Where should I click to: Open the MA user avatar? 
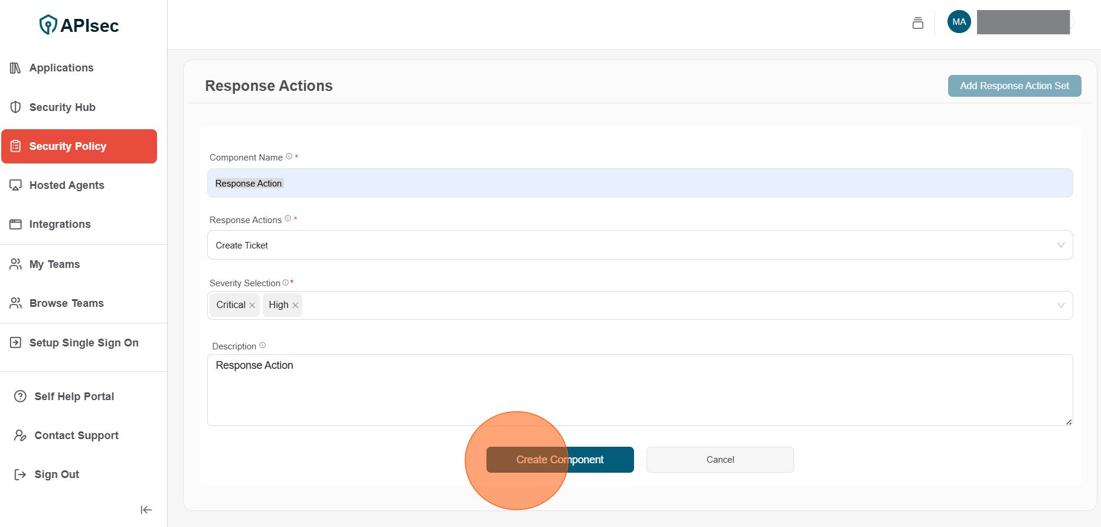[x=959, y=22]
